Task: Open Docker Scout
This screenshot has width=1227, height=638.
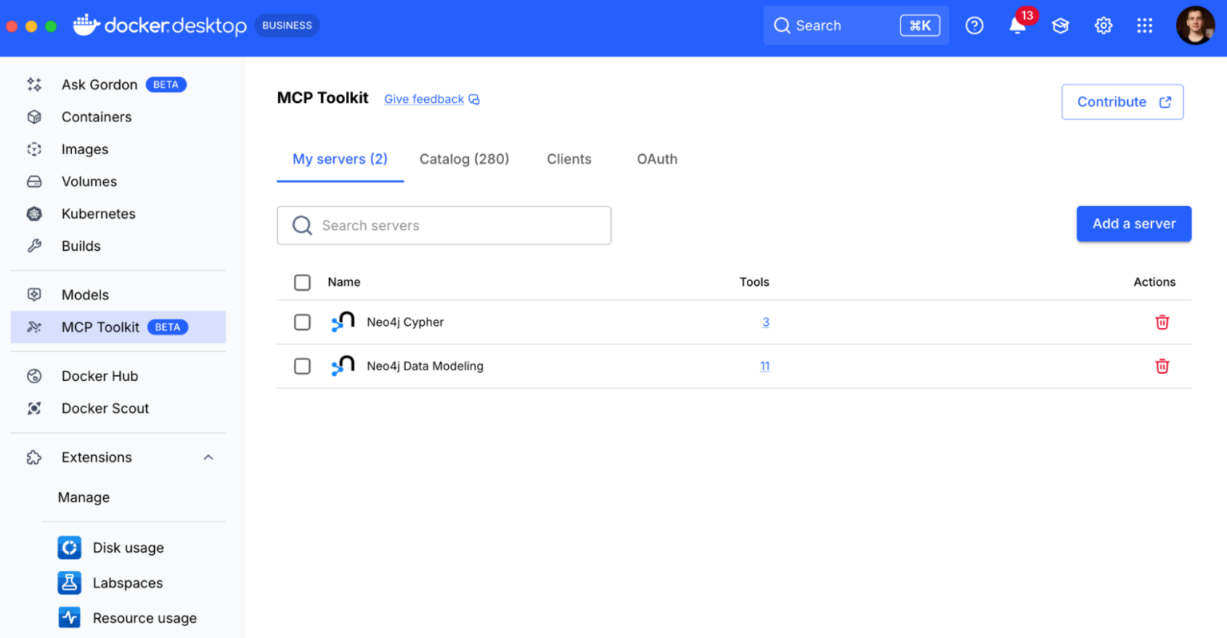Action: [x=105, y=408]
